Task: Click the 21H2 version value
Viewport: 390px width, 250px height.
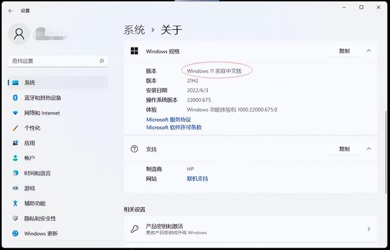Action: (x=193, y=80)
